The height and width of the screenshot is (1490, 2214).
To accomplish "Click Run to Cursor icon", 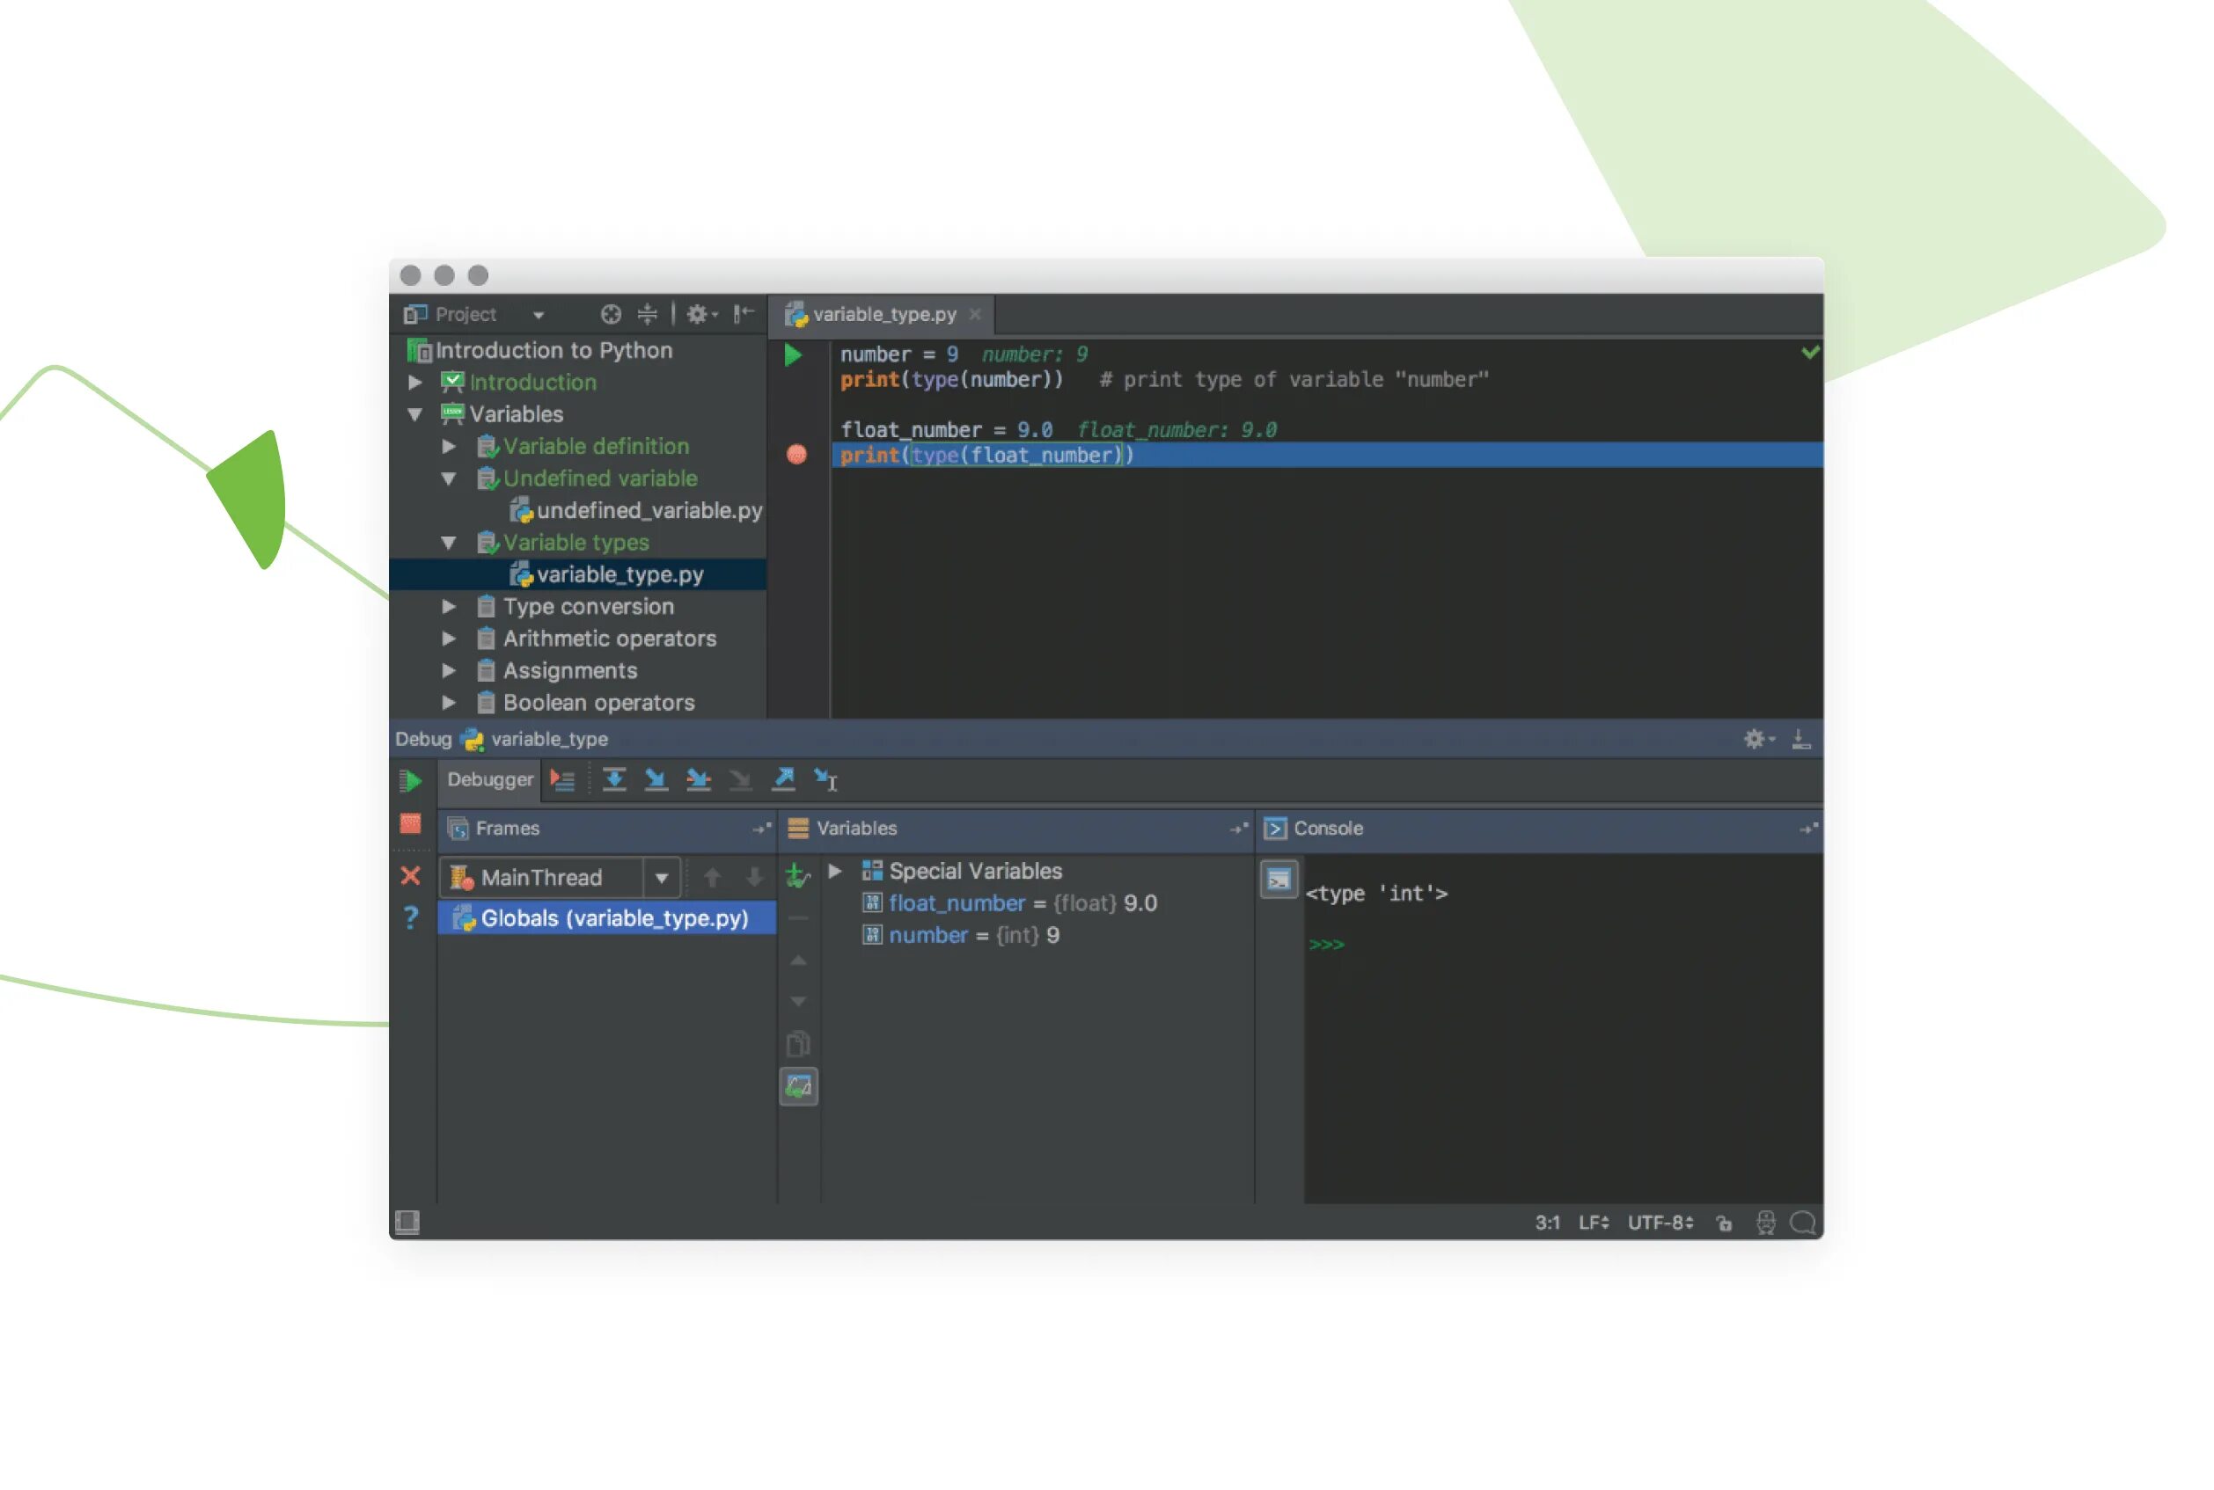I will (x=825, y=780).
